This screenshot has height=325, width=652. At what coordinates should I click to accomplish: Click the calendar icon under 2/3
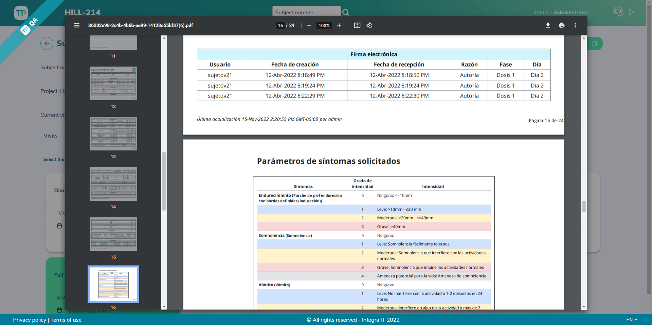tap(59, 226)
